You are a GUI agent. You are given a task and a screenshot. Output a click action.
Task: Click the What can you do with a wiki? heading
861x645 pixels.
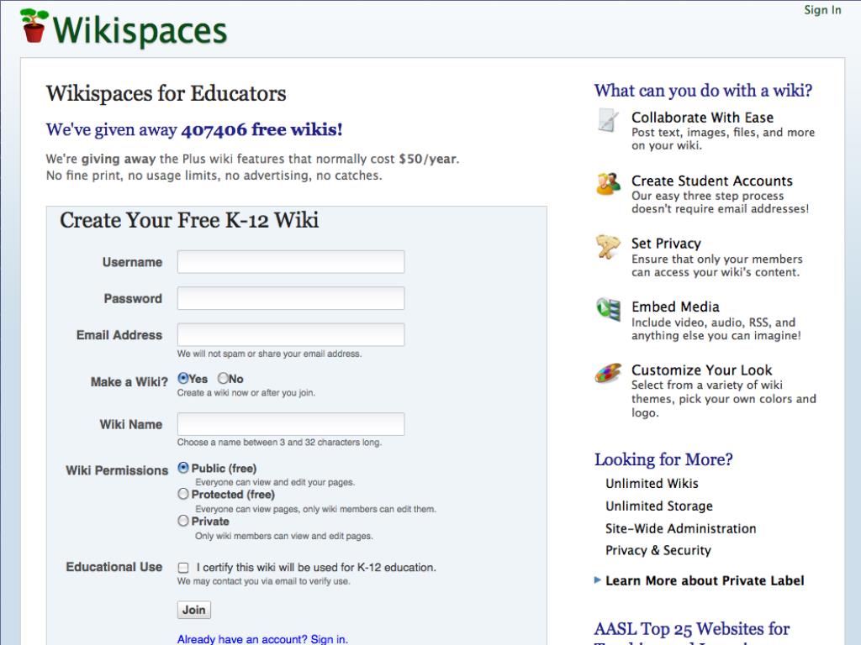point(704,90)
